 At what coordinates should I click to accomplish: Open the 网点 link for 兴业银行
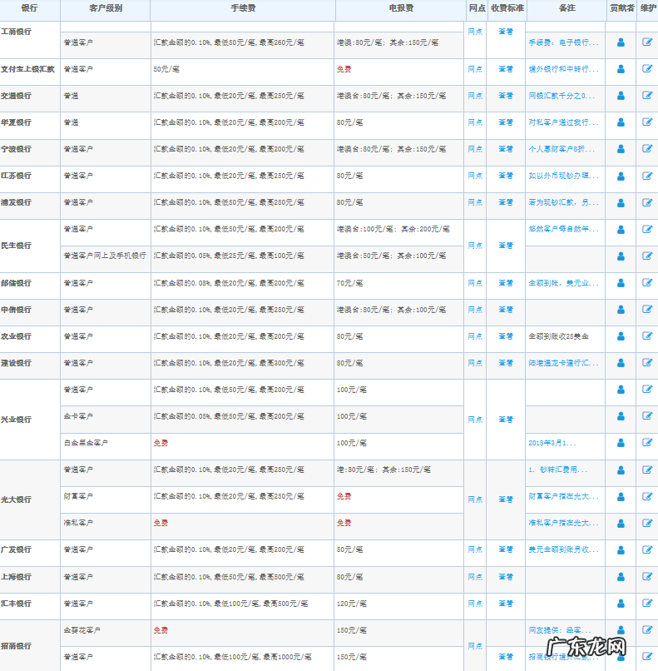tap(475, 420)
